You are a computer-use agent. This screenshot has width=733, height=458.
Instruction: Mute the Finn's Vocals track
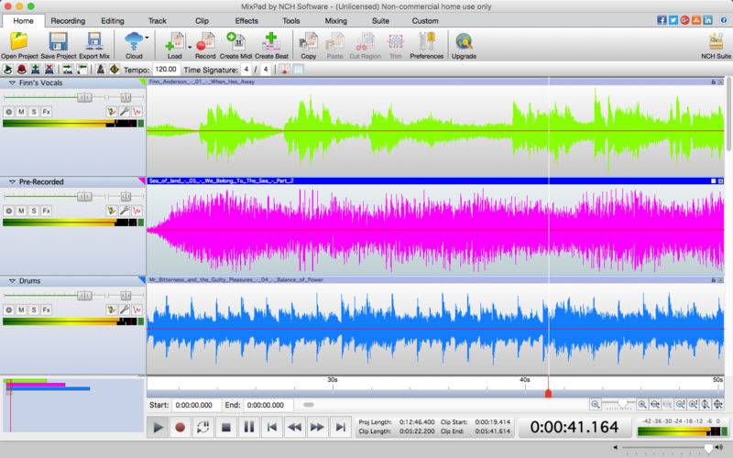[21, 112]
